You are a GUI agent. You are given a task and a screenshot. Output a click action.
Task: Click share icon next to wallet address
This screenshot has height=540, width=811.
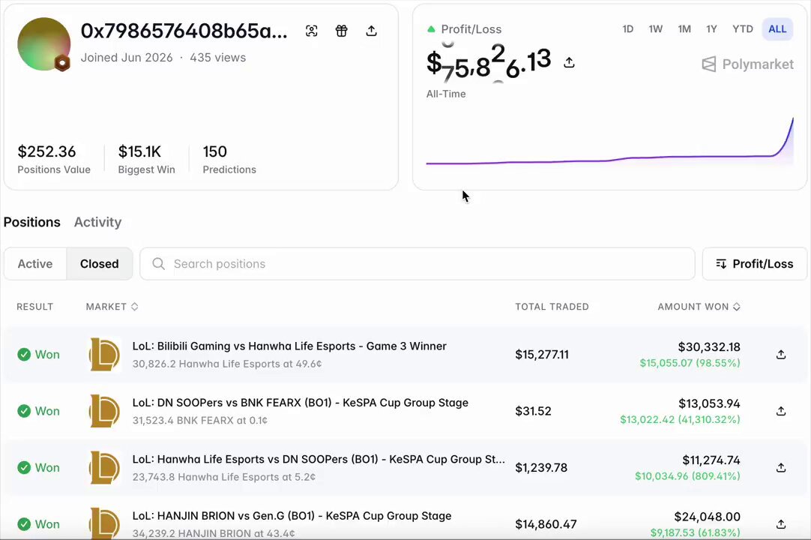click(x=371, y=31)
